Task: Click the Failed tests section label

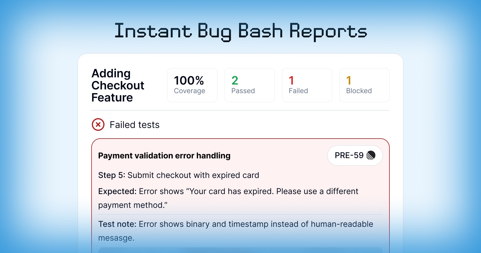Action: click(135, 125)
